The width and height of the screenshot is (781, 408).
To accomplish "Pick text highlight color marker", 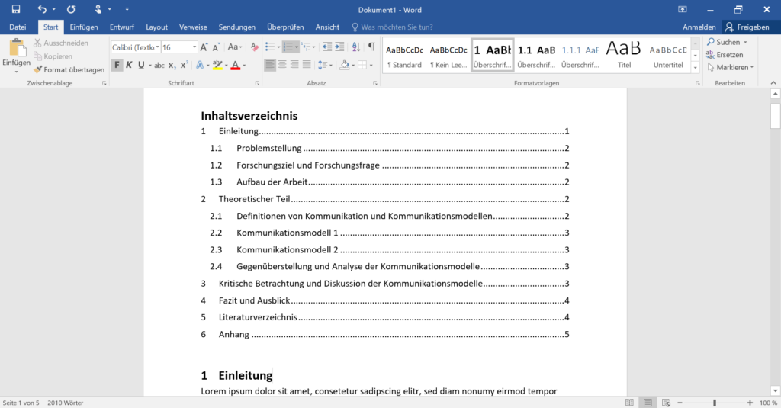I will coord(217,66).
